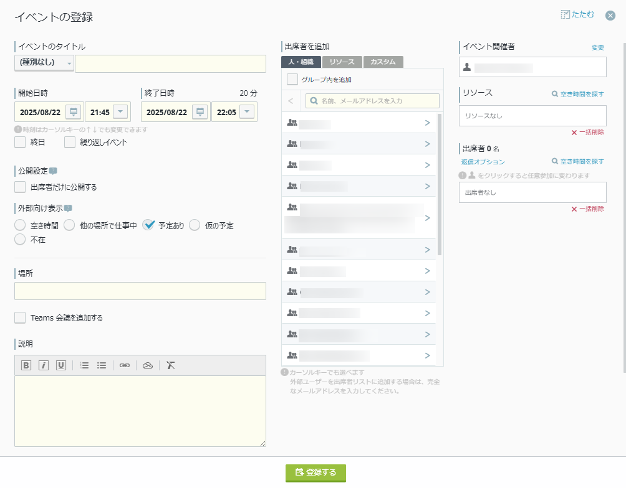Click the search magnifier in attendee field

314,101
